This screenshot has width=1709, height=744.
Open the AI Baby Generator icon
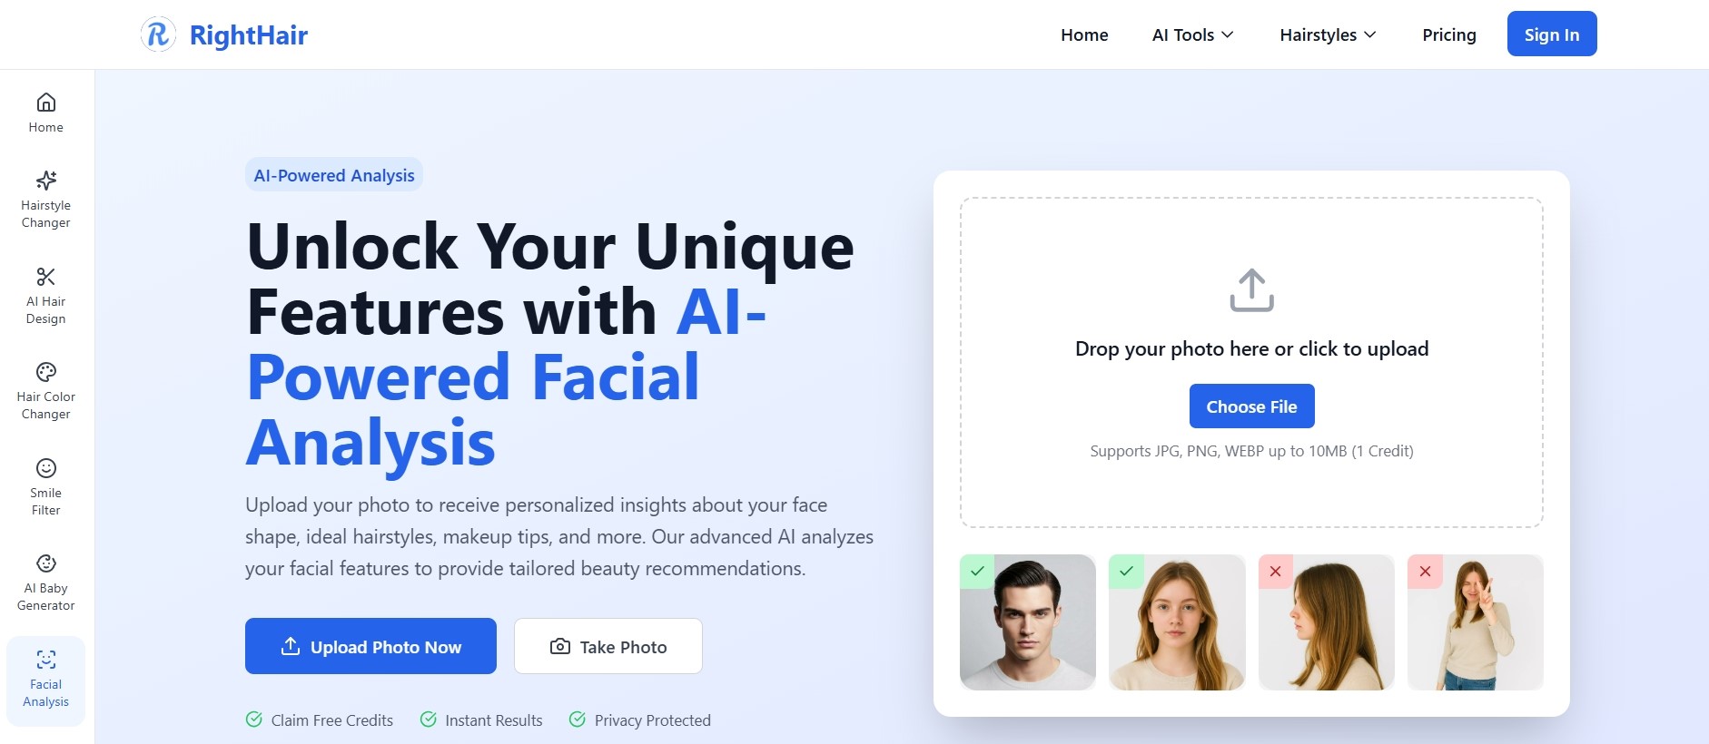pos(45,563)
